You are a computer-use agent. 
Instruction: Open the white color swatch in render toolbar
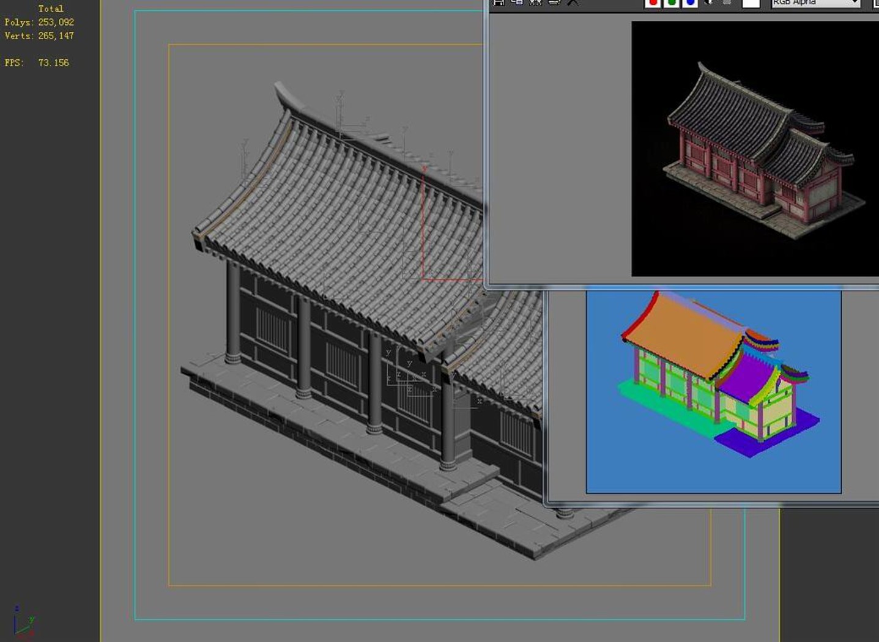[x=751, y=3]
